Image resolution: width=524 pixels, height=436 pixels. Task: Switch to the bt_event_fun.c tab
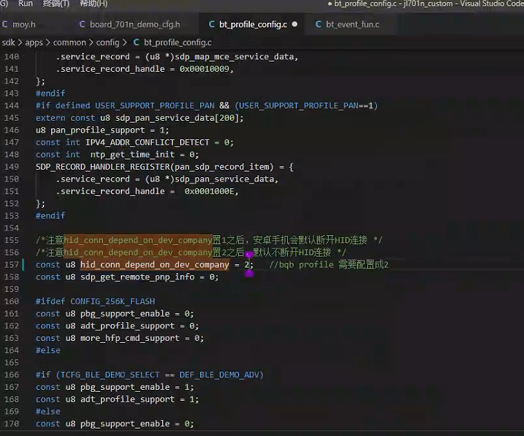coord(353,24)
